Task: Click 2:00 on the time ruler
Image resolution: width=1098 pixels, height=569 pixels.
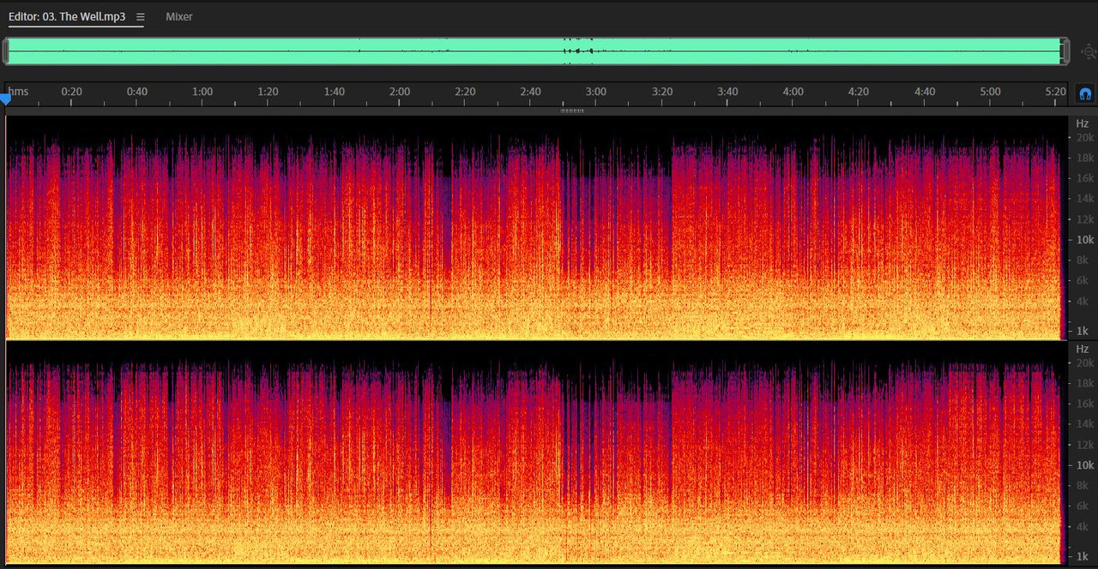Action: pyautogui.click(x=400, y=92)
